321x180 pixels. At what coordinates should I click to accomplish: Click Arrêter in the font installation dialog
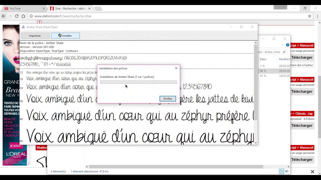168,98
